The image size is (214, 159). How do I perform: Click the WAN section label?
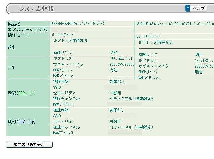click(x=10, y=47)
